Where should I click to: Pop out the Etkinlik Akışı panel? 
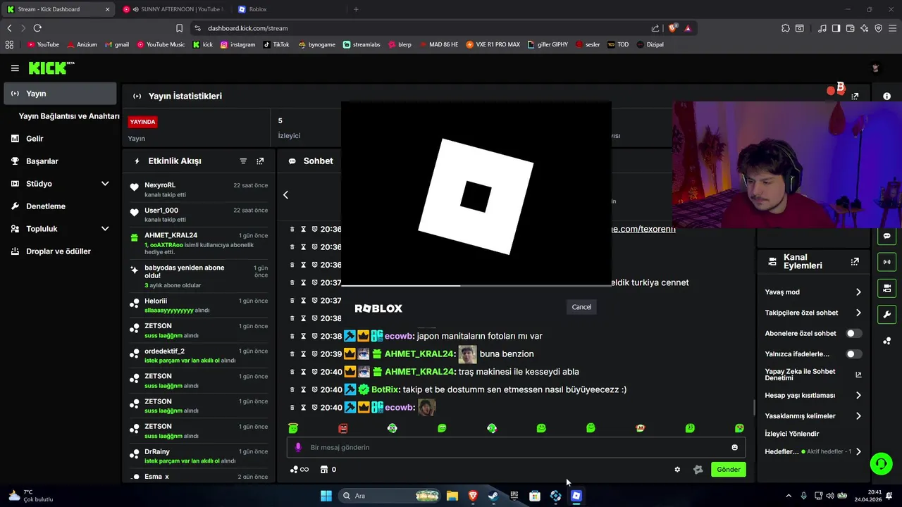260,161
